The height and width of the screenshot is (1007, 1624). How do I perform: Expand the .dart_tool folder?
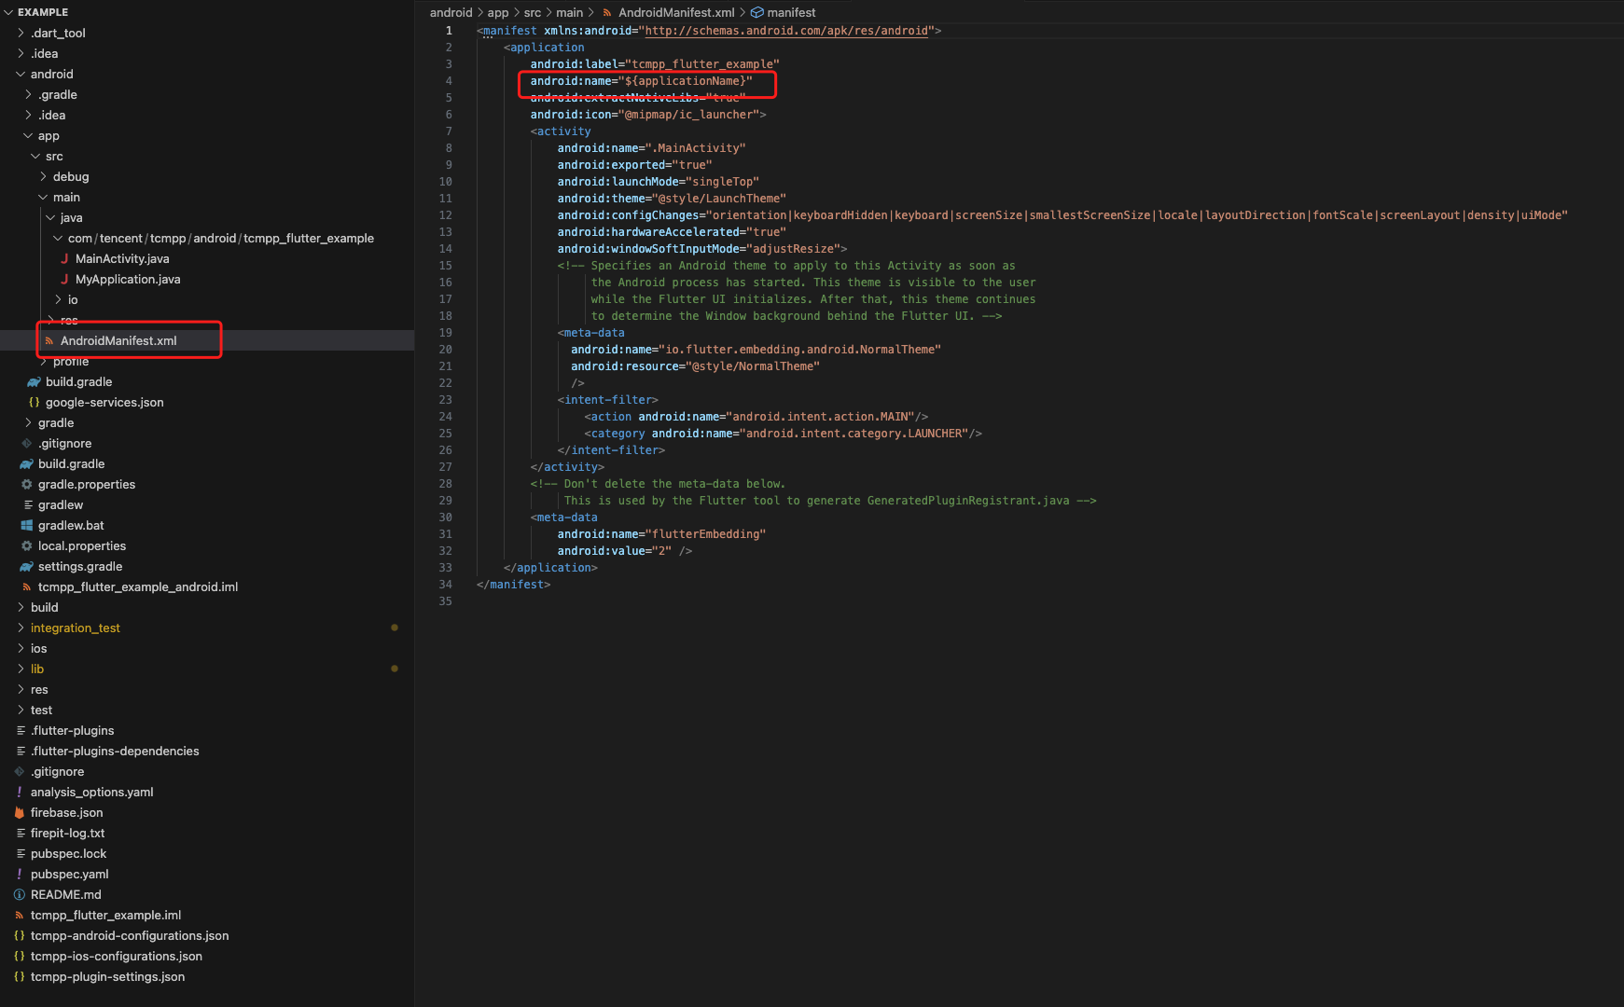point(21,33)
